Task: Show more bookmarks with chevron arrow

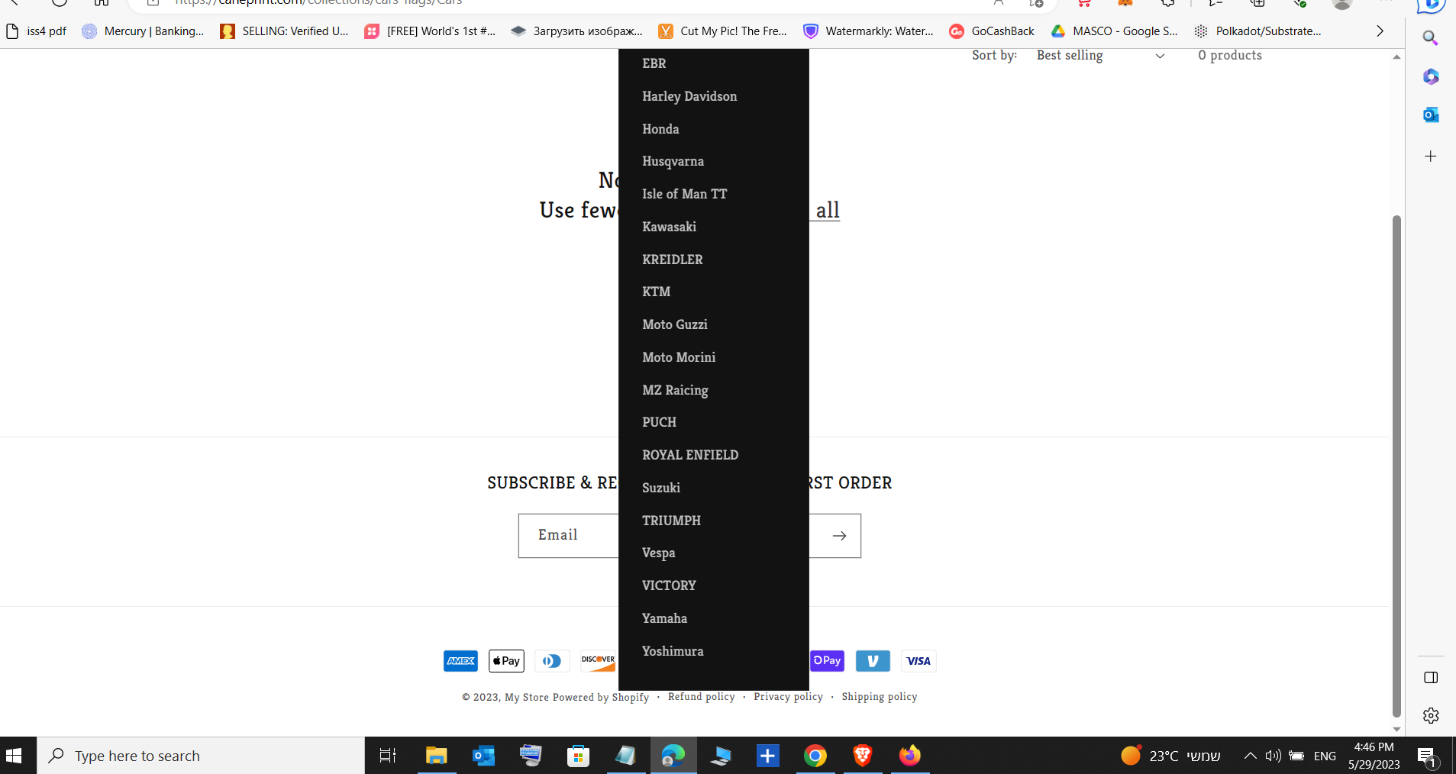Action: coord(1379,31)
